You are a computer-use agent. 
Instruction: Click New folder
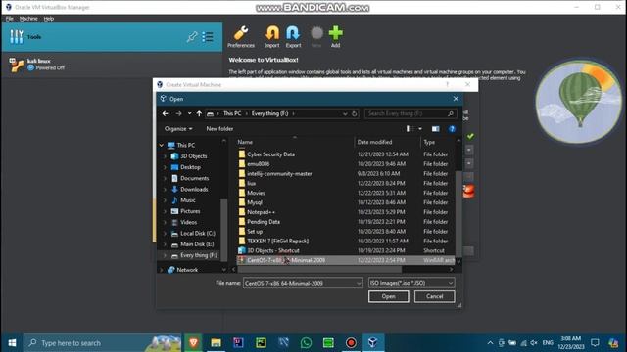click(x=219, y=128)
